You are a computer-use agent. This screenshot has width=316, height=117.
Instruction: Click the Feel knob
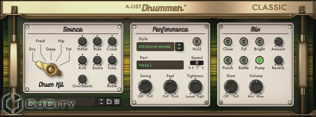[x=170, y=87]
